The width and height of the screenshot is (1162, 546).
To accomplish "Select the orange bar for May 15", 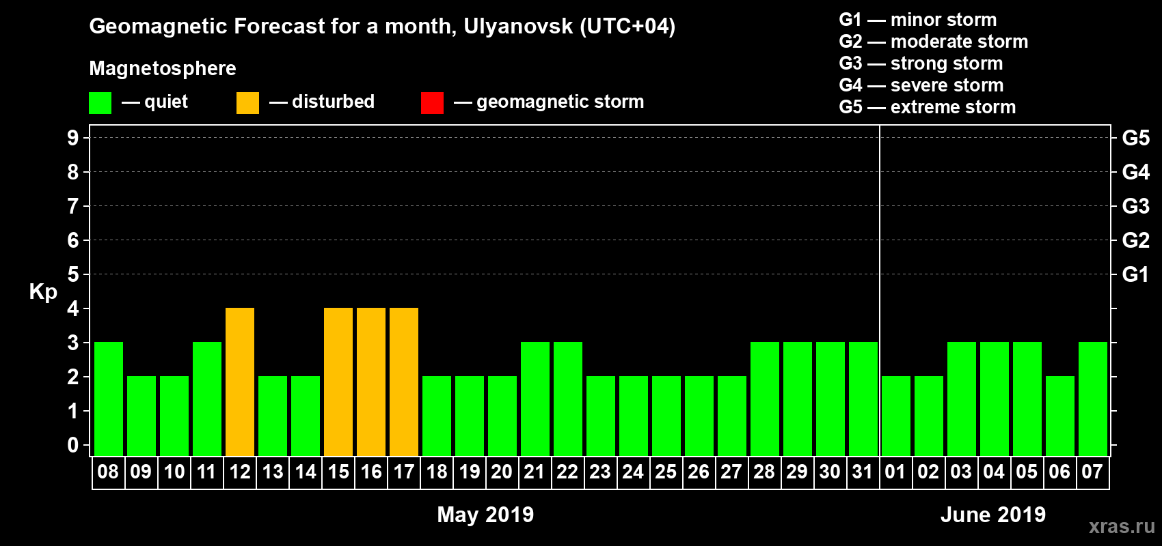I will coord(338,382).
